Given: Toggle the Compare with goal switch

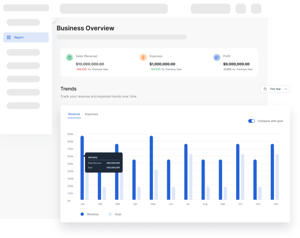Looking at the screenshot, I should pos(251,121).
